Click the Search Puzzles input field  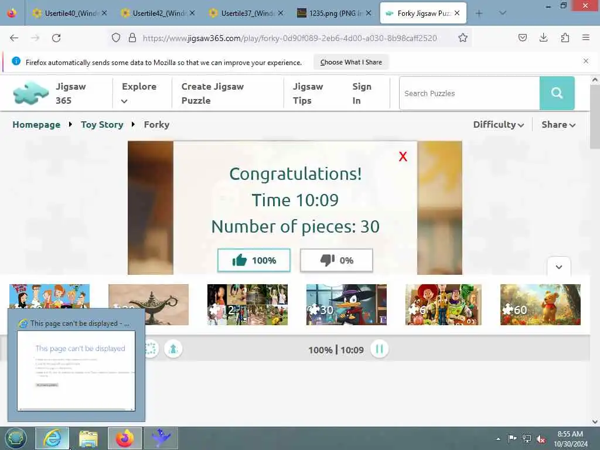(469, 93)
